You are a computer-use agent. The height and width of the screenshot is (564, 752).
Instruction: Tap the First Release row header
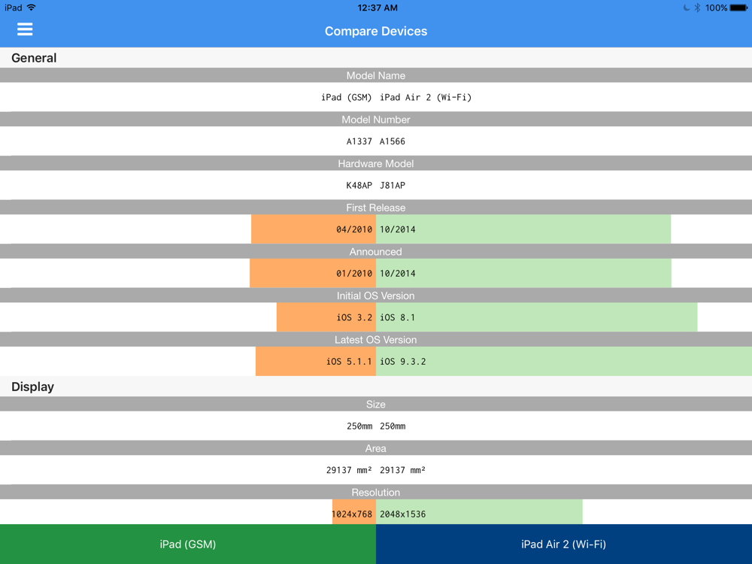pos(376,208)
